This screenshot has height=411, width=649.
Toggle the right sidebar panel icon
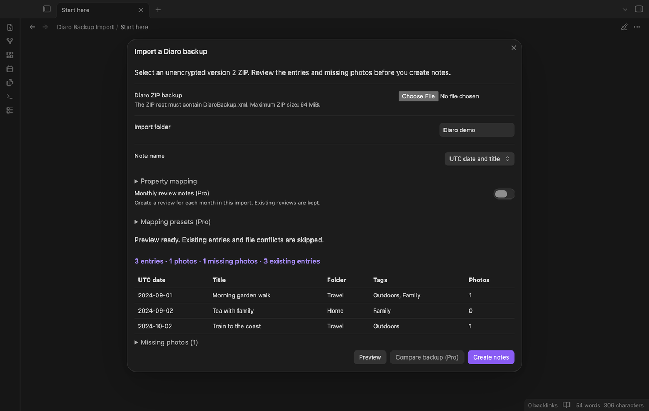click(639, 9)
